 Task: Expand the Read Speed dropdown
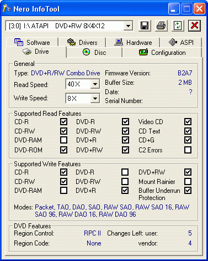pos(95,84)
